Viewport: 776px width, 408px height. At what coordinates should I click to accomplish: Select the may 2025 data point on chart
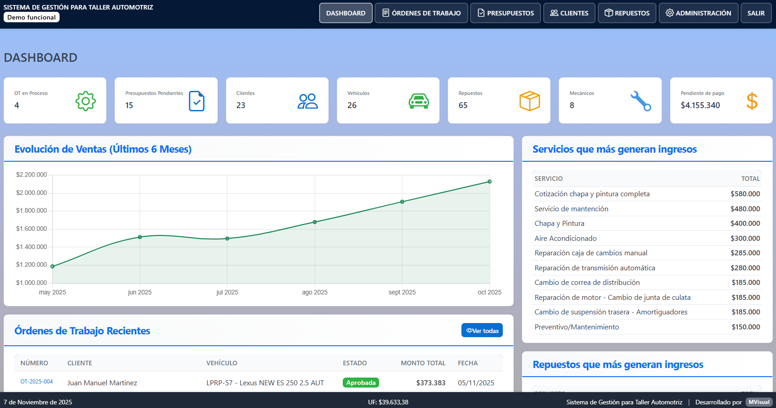[53, 266]
